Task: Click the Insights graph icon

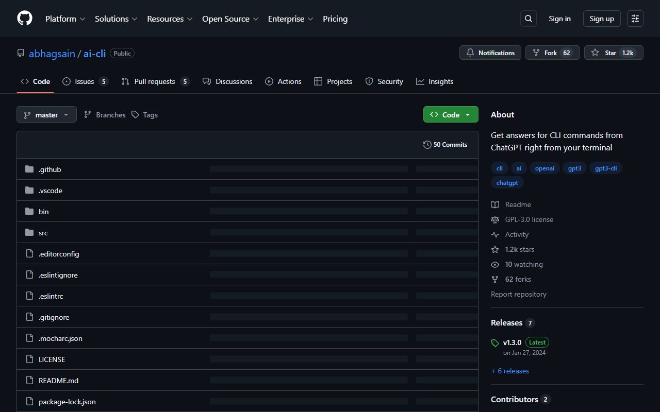Action: (420, 81)
